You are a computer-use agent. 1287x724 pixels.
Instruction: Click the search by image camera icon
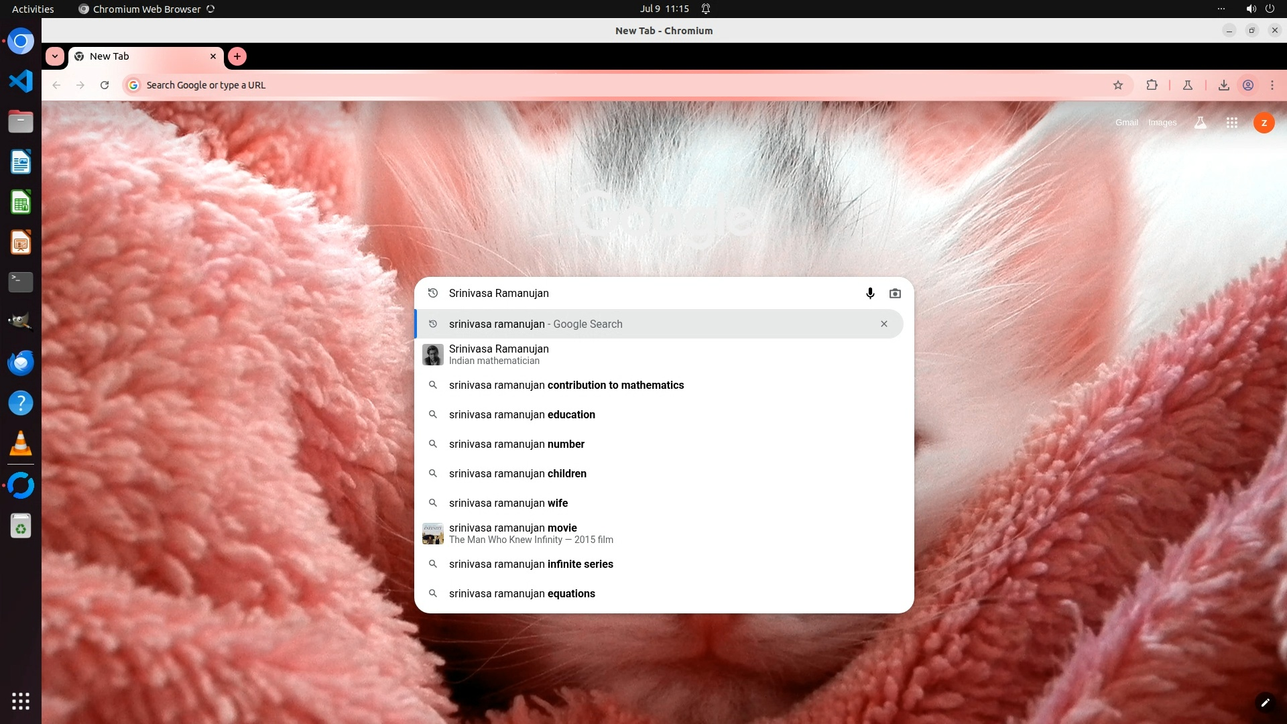click(895, 294)
